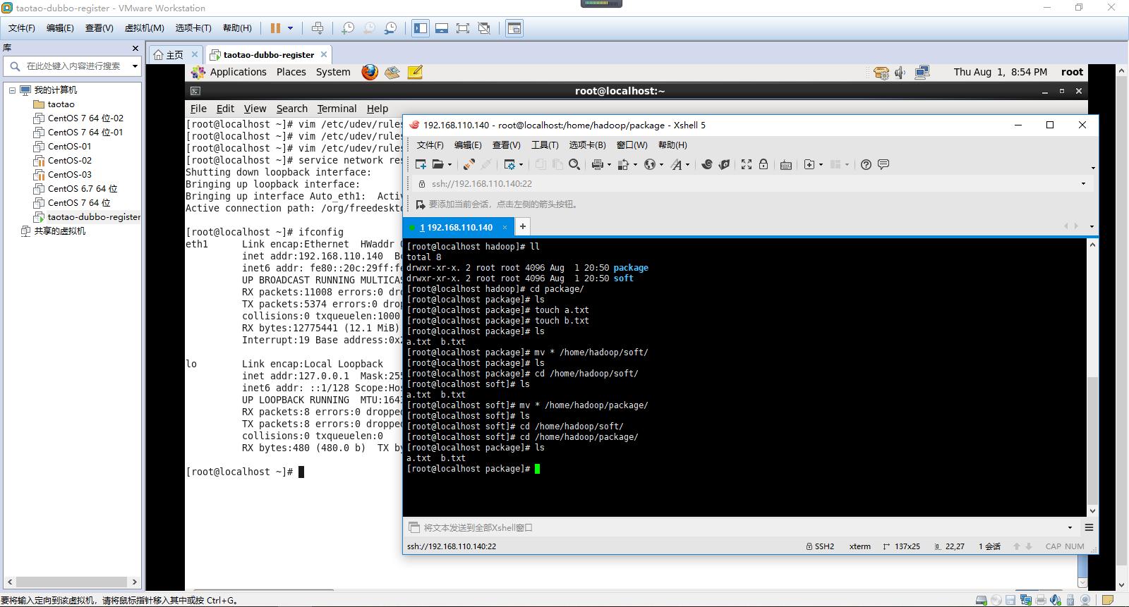Viewport: 1129px width, 607px height.
Task: Open the Xshell 窗口(W) menu
Action: coord(632,145)
